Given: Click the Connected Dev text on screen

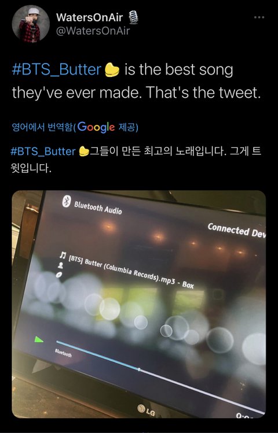Looking at the screenshot, I should click(236, 230).
